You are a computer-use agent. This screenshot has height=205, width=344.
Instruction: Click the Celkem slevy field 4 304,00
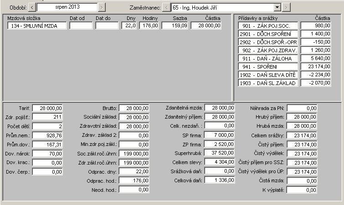click(x=220, y=162)
